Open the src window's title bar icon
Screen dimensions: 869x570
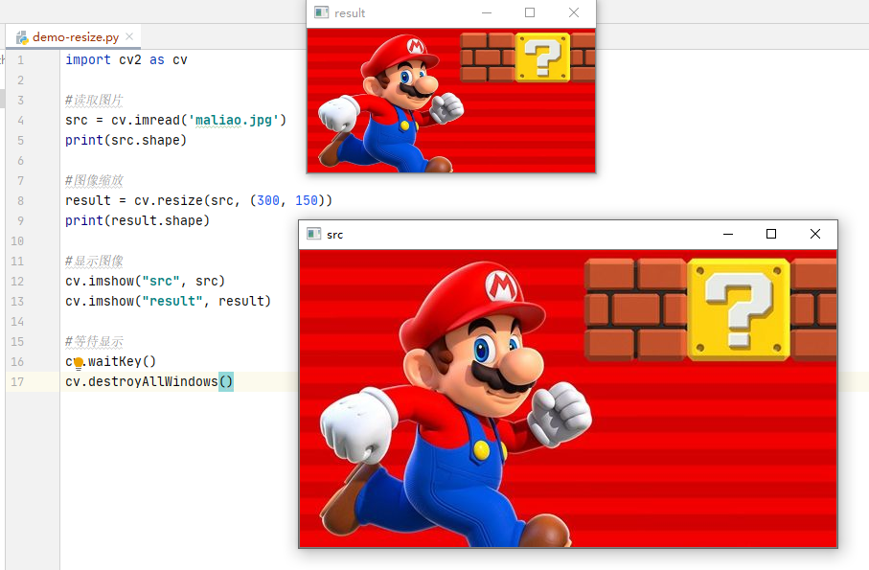(313, 234)
